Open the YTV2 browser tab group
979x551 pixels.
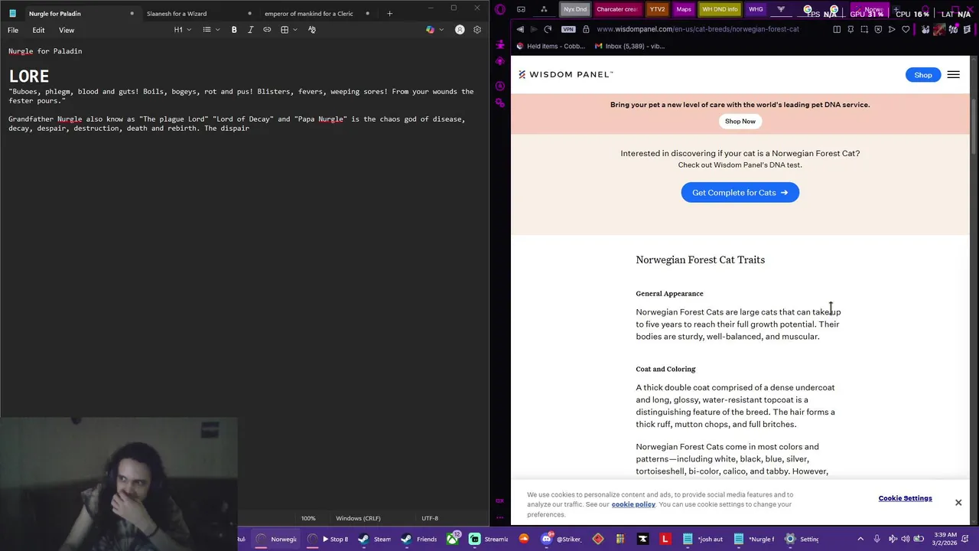coord(657,9)
